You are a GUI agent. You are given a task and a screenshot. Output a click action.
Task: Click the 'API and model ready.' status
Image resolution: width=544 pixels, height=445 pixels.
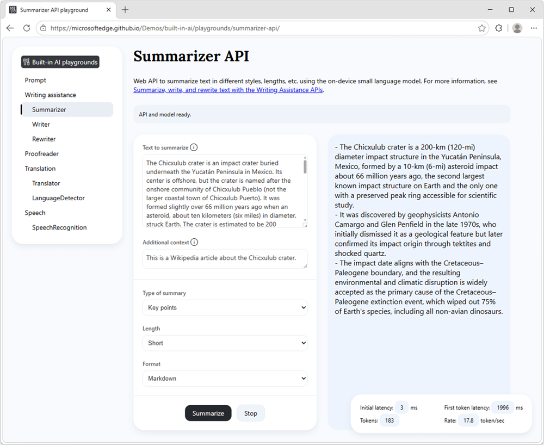(x=165, y=114)
